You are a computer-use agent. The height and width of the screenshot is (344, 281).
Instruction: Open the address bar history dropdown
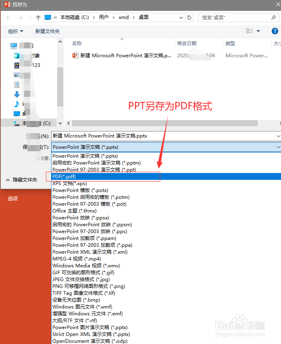click(x=181, y=18)
